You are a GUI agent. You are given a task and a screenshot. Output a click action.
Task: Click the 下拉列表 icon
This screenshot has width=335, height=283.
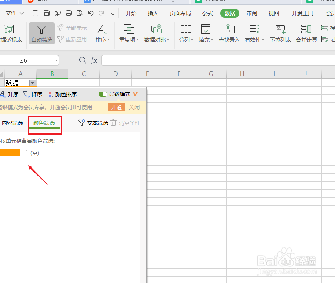pos(280,29)
